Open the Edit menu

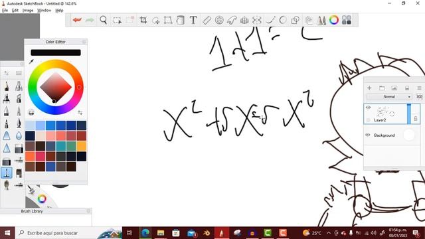(x=15, y=11)
